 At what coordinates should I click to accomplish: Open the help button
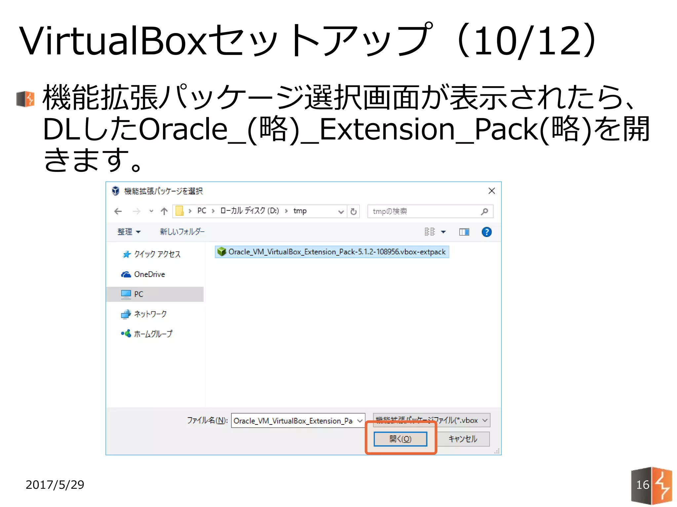pos(487,232)
